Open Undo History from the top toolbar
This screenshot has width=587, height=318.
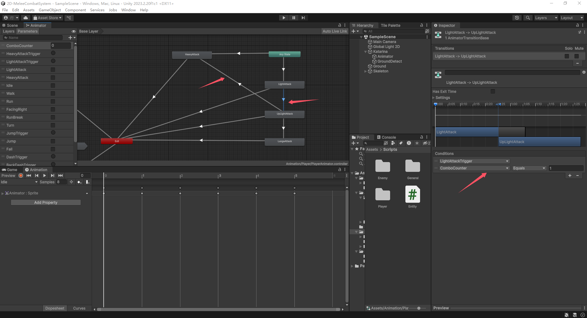pyautogui.click(x=517, y=18)
